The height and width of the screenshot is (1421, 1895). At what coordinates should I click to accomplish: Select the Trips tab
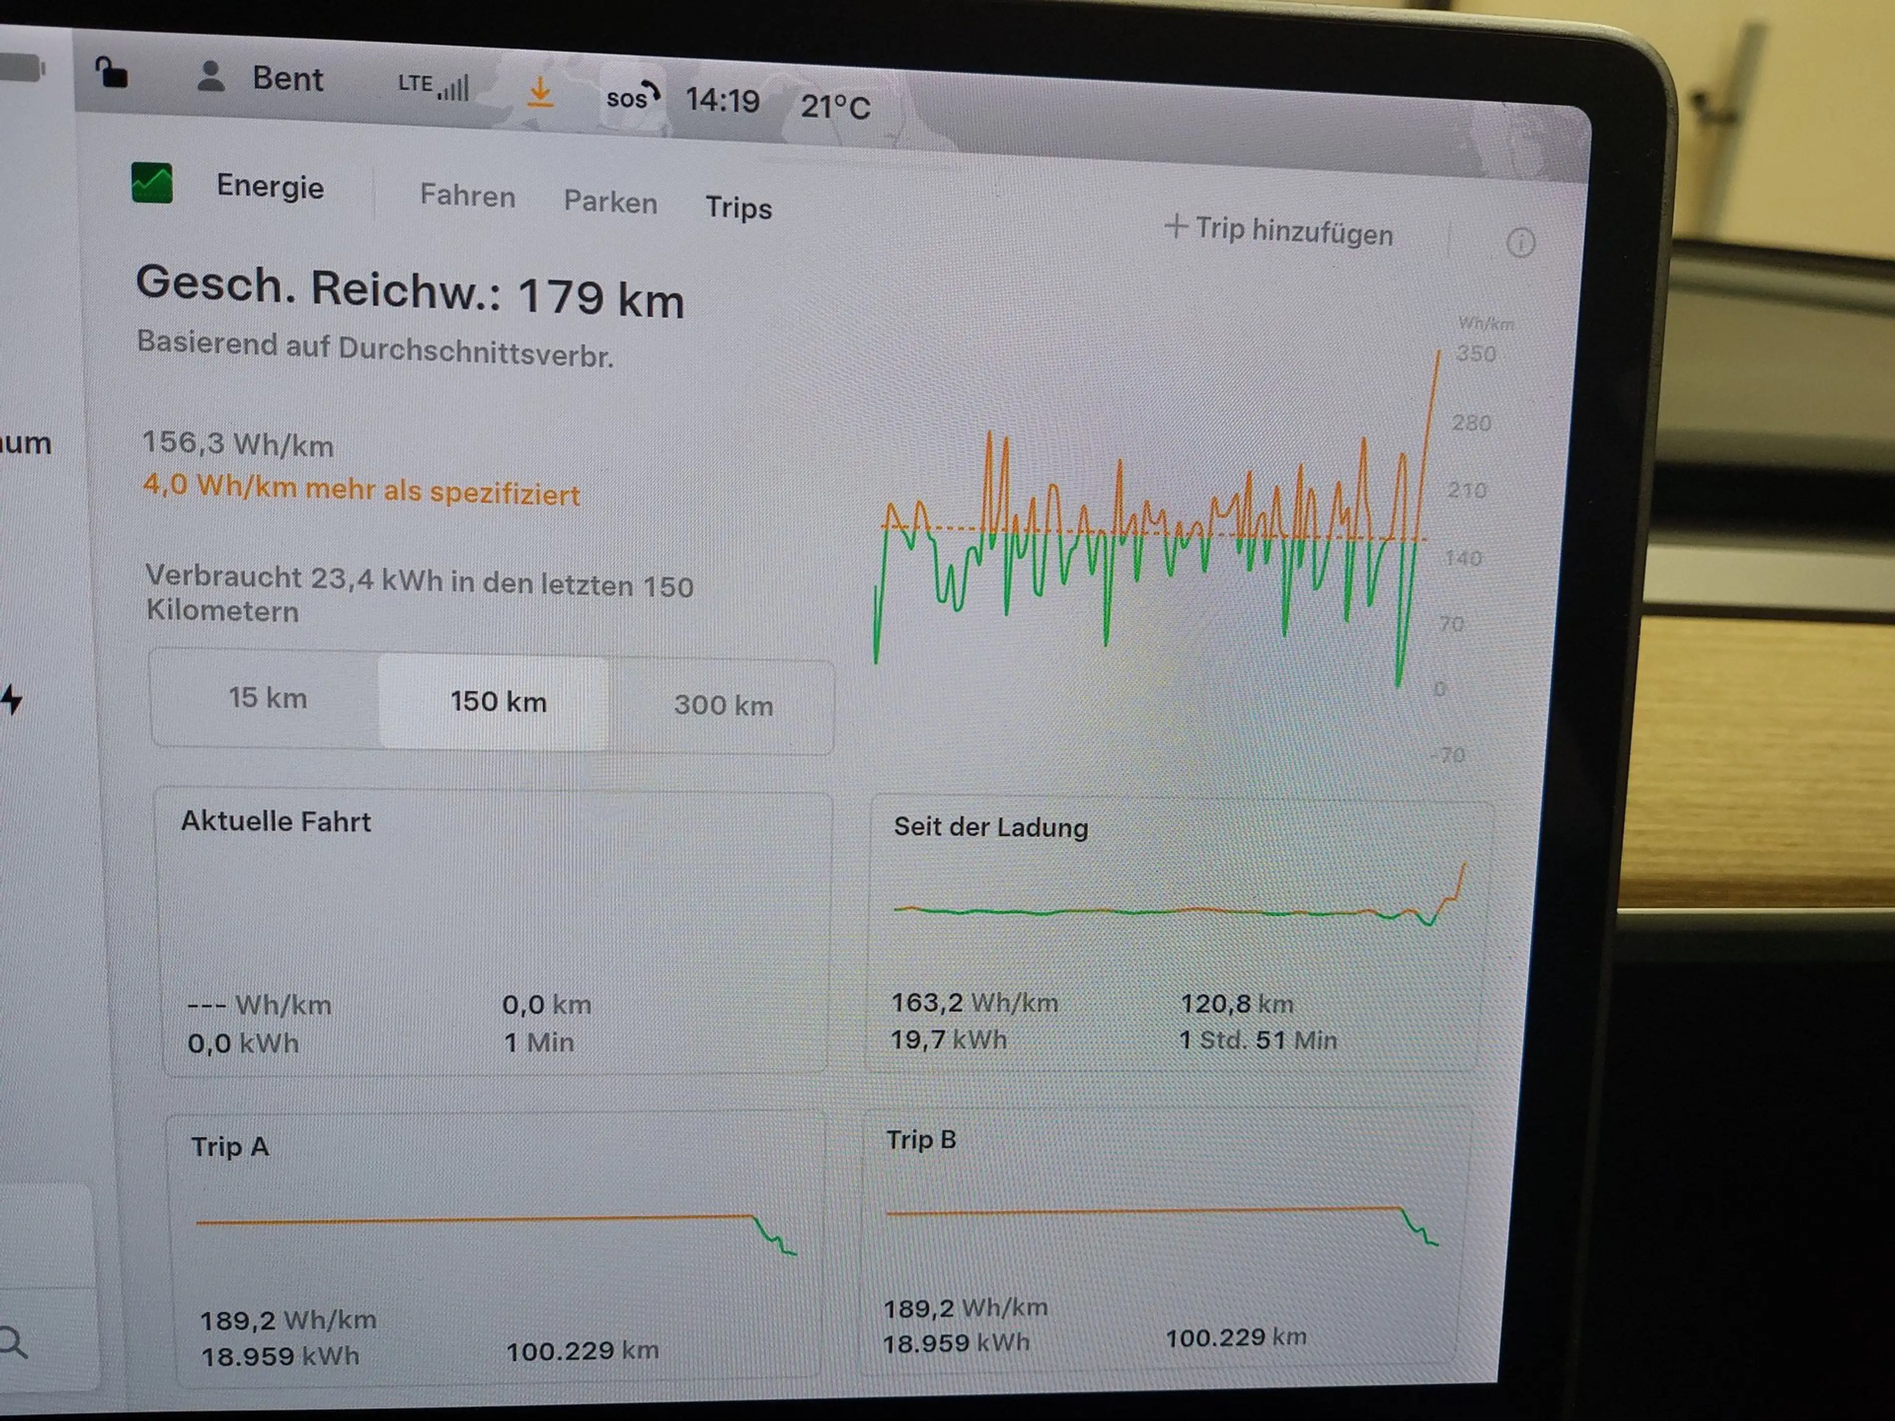point(738,208)
